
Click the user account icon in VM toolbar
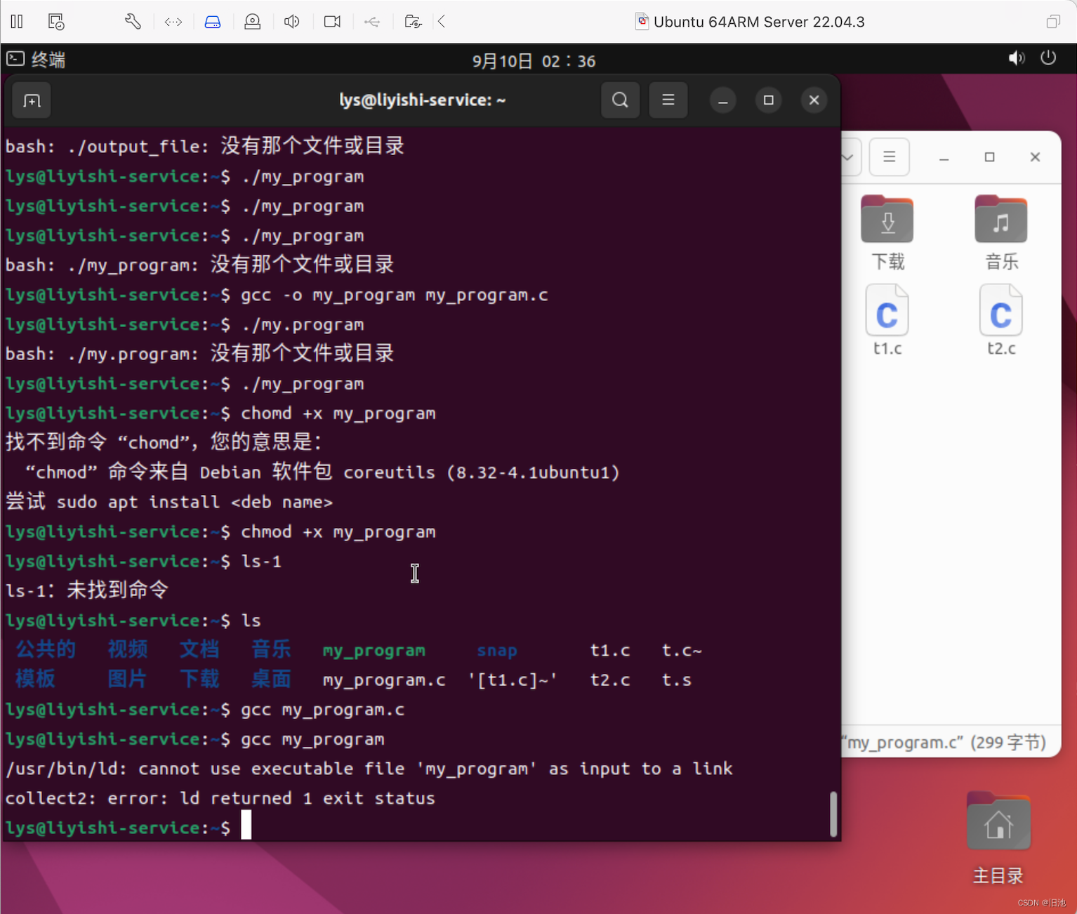tap(253, 22)
